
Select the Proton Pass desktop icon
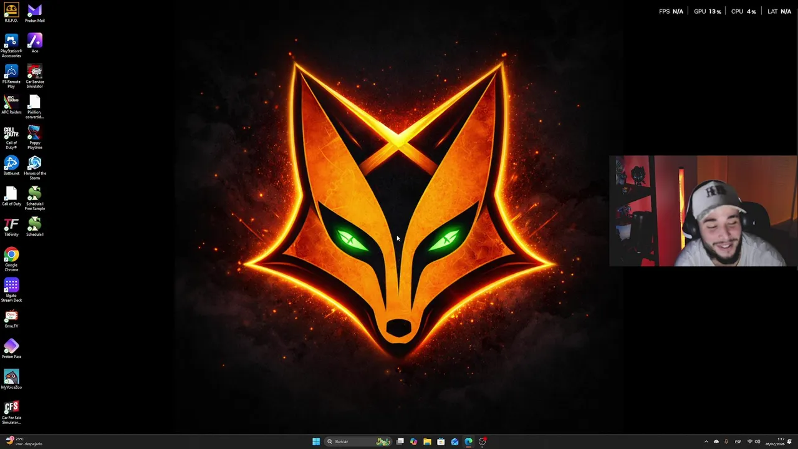pos(11,349)
